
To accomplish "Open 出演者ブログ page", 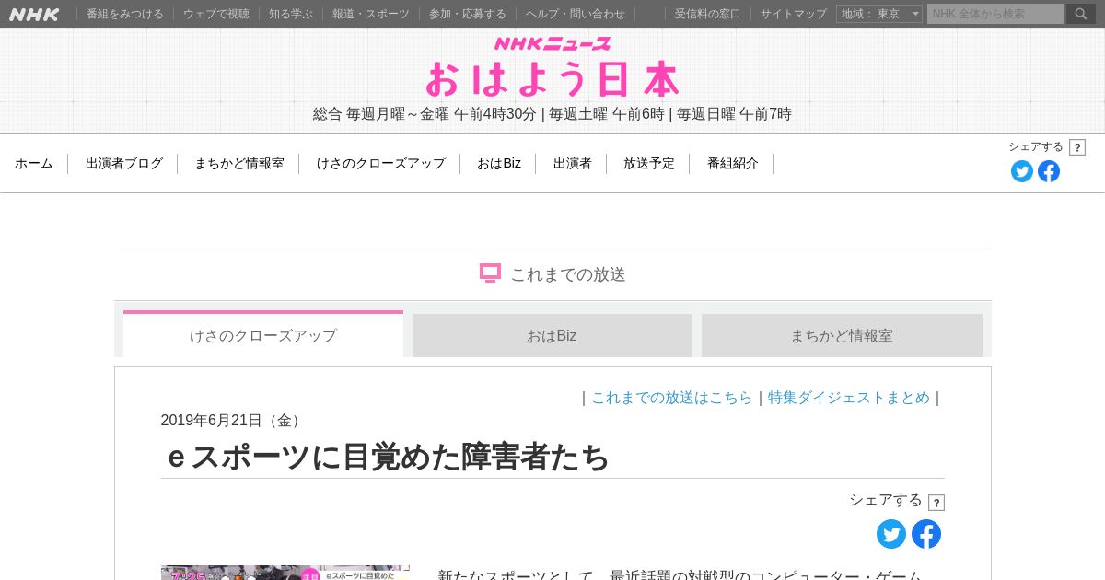I will [124, 163].
